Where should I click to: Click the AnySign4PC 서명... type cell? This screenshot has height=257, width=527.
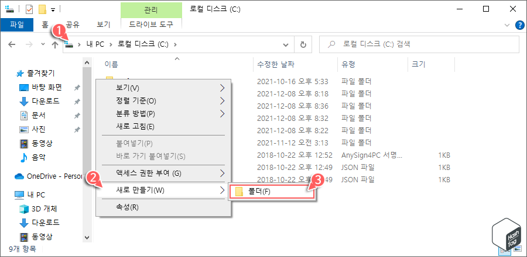click(371, 155)
